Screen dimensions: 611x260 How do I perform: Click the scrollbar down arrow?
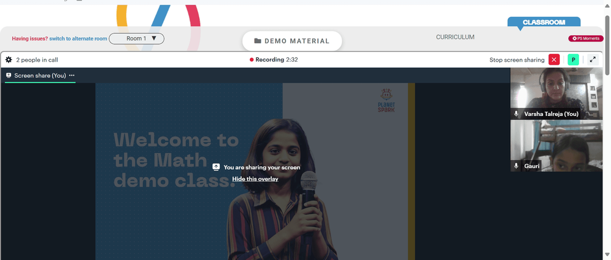tap(607, 255)
